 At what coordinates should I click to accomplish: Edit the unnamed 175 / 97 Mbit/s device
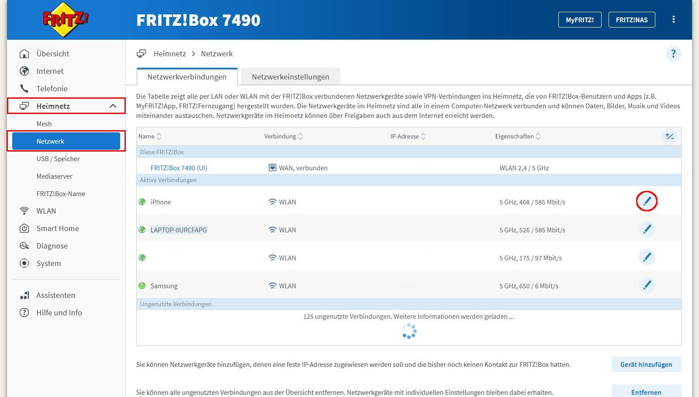[x=647, y=257]
